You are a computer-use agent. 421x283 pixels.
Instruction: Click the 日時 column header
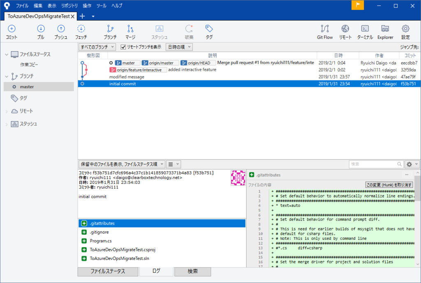click(338, 56)
